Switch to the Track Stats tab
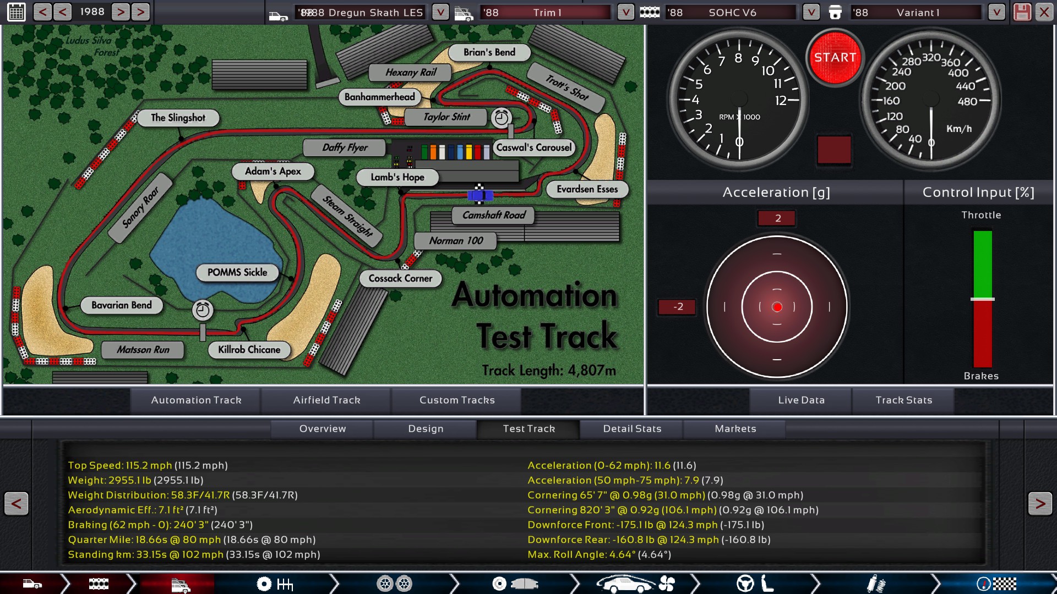 903,400
